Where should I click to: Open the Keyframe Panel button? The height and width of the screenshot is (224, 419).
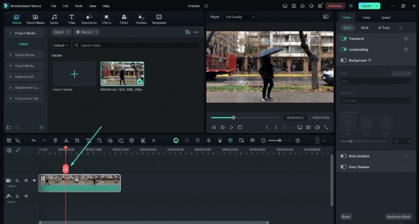pyautogui.click(x=398, y=216)
